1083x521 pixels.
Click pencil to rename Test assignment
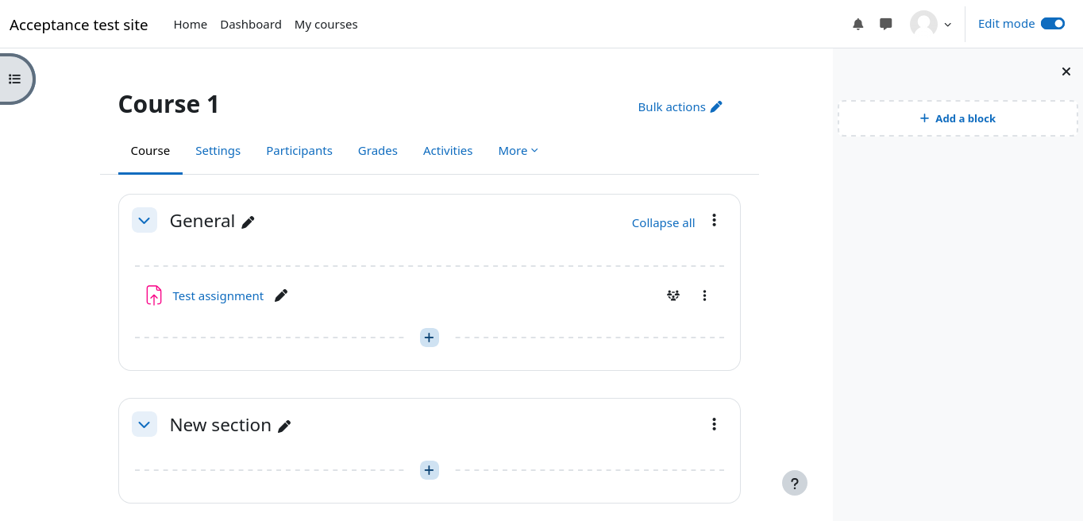coord(281,295)
